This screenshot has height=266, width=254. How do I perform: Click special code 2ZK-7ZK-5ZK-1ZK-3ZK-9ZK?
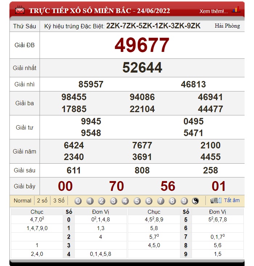[x=153, y=26]
